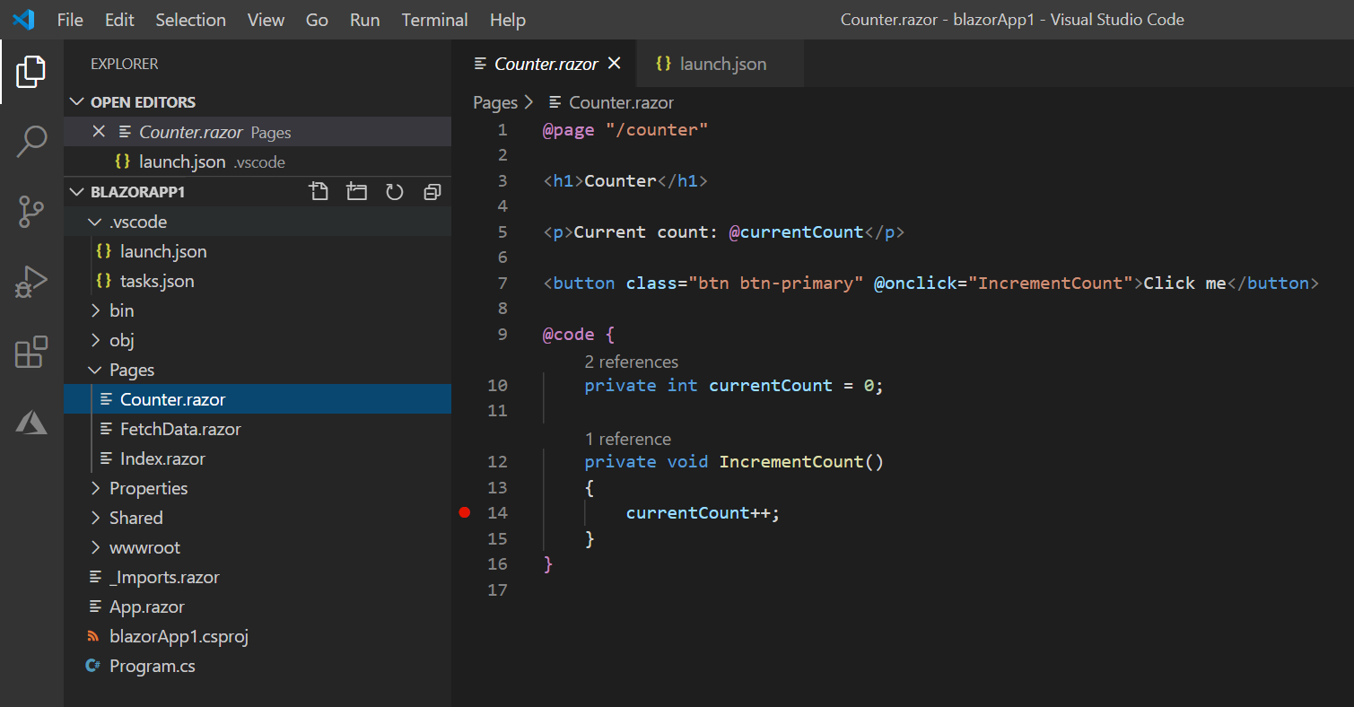
Task: Select Counter.razor in the Pages folder
Action: (172, 399)
